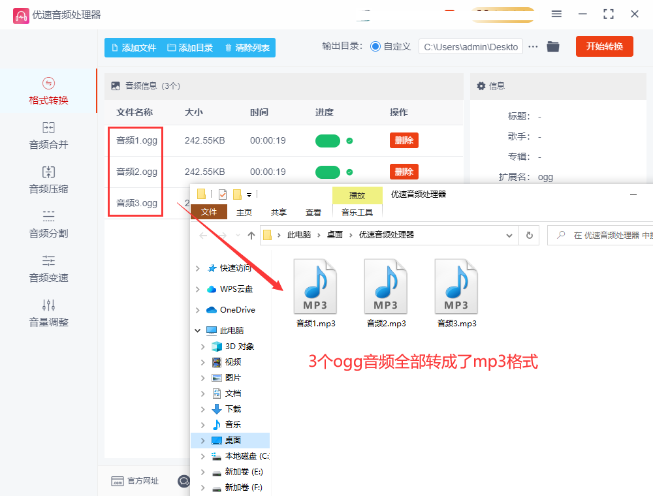Open the hamburger menu in the title bar

[x=556, y=14]
